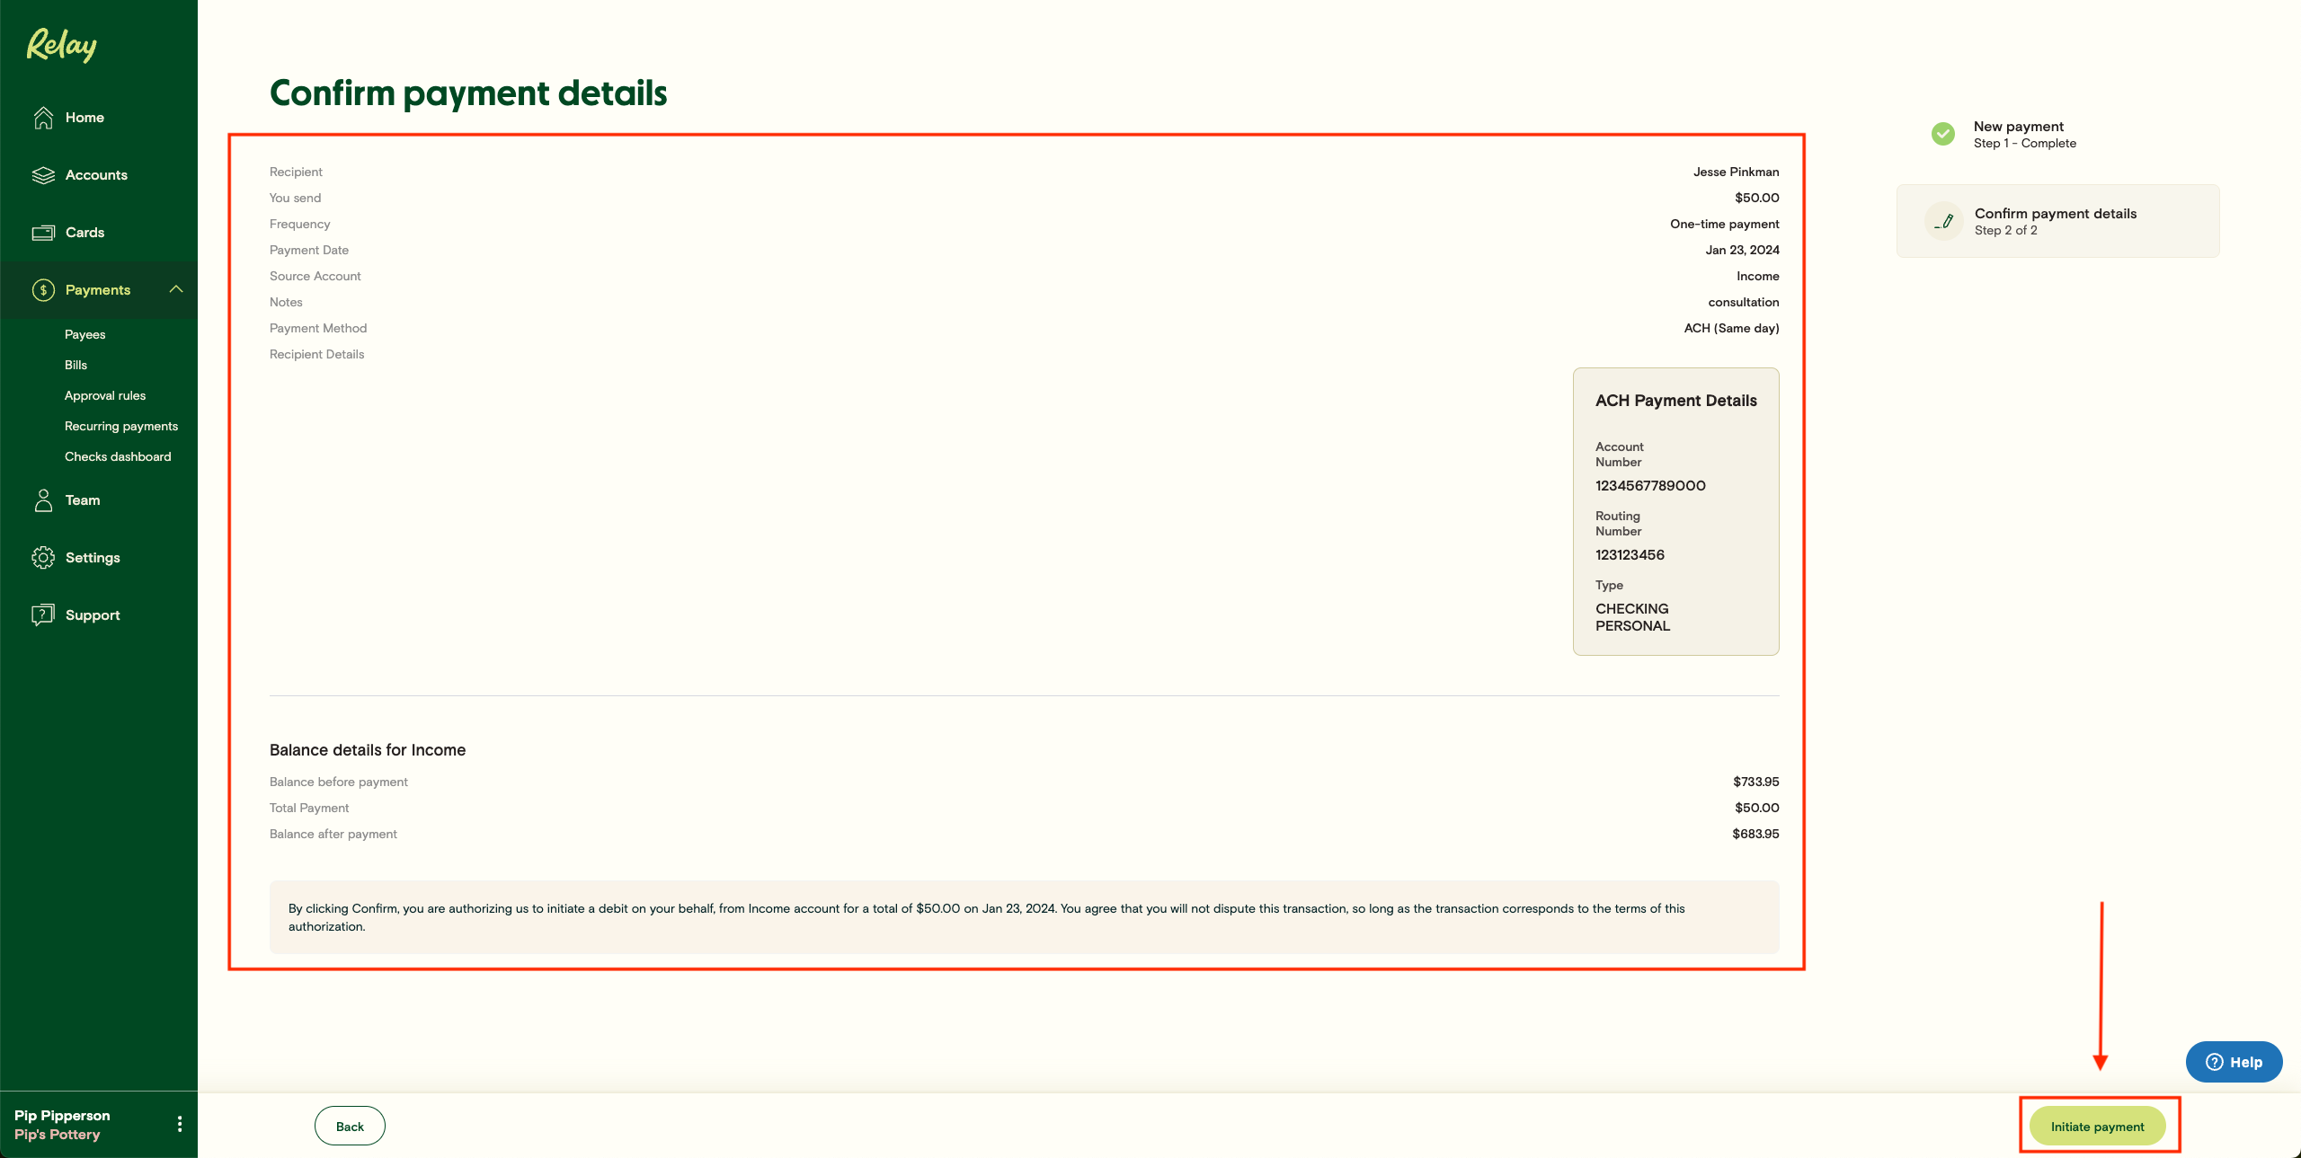Screen dimensions: 2301x1158
Task: Open Settings via the gear icon
Action: [44, 557]
